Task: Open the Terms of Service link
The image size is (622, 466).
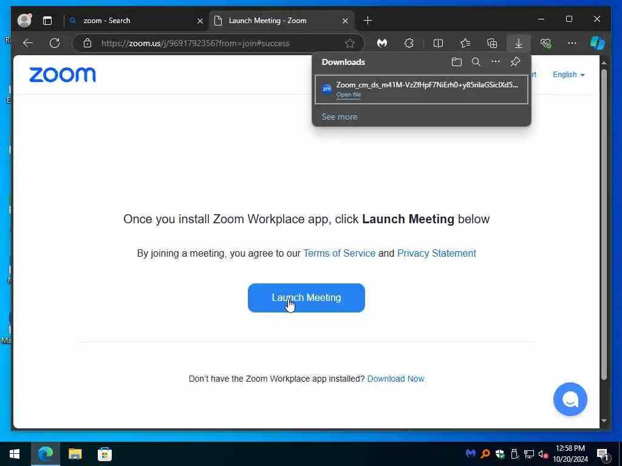Action: (339, 253)
